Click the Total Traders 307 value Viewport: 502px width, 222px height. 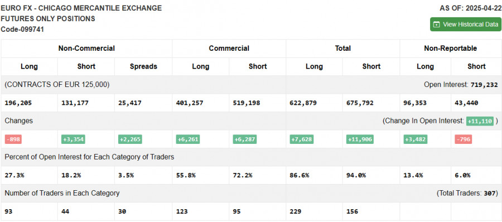point(492,194)
